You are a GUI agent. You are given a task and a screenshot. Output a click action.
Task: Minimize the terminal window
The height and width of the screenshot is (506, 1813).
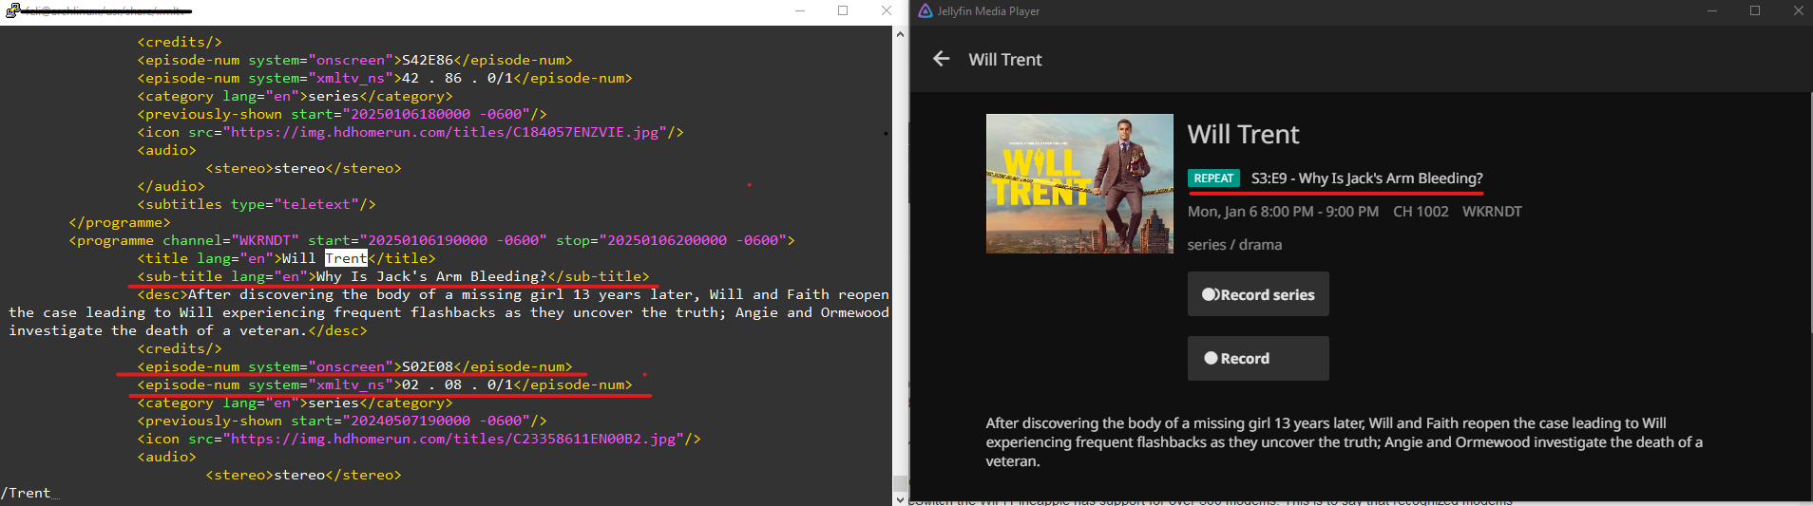800,11
